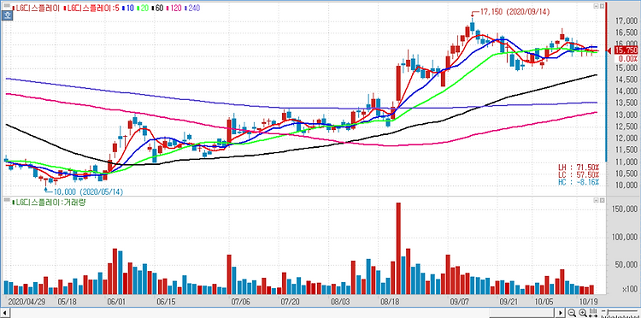
Task: Click the 2020/04/29 date axis label
Action: (x=26, y=302)
